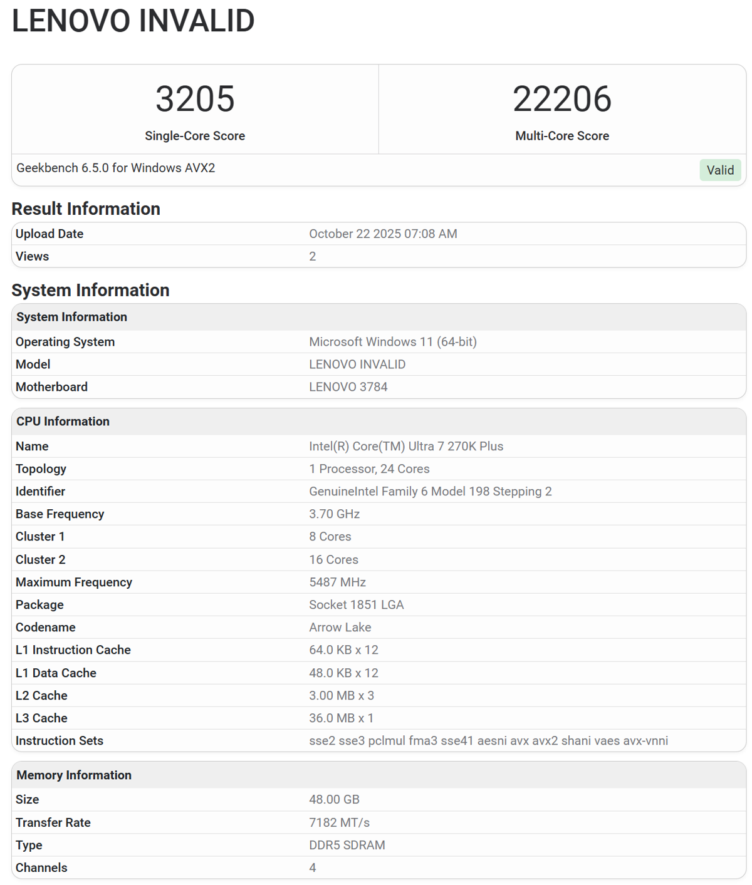Click the upload date value
The width and height of the screenshot is (752, 885).
383,234
